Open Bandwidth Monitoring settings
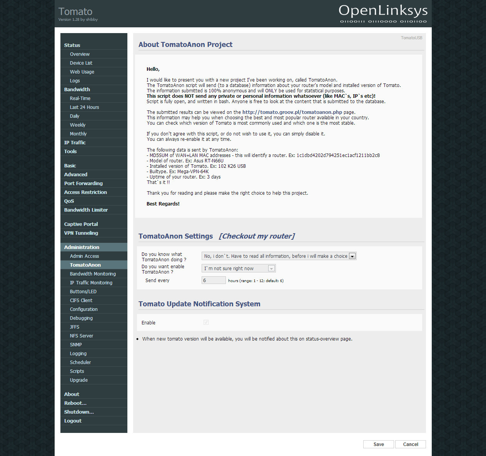This screenshot has height=456, width=486. (94, 274)
